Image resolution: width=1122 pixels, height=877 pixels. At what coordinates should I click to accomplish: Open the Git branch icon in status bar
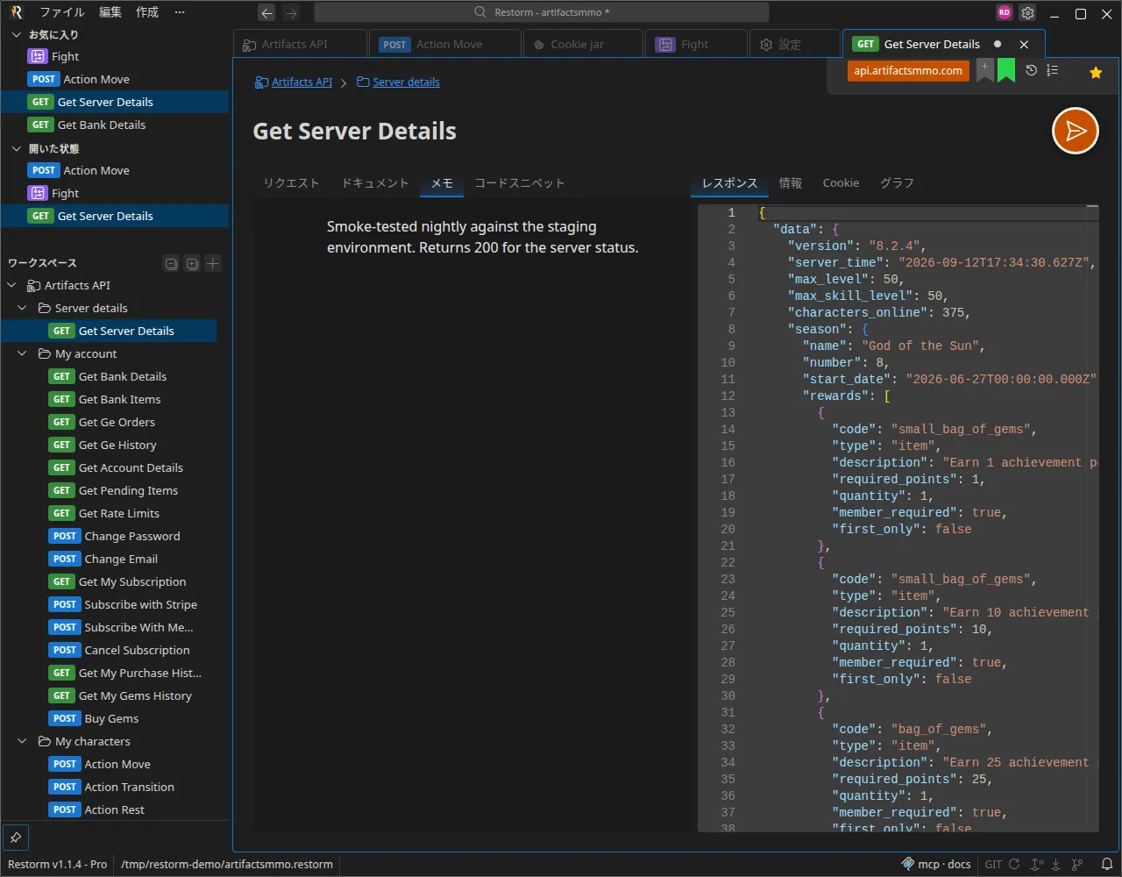click(x=1077, y=864)
